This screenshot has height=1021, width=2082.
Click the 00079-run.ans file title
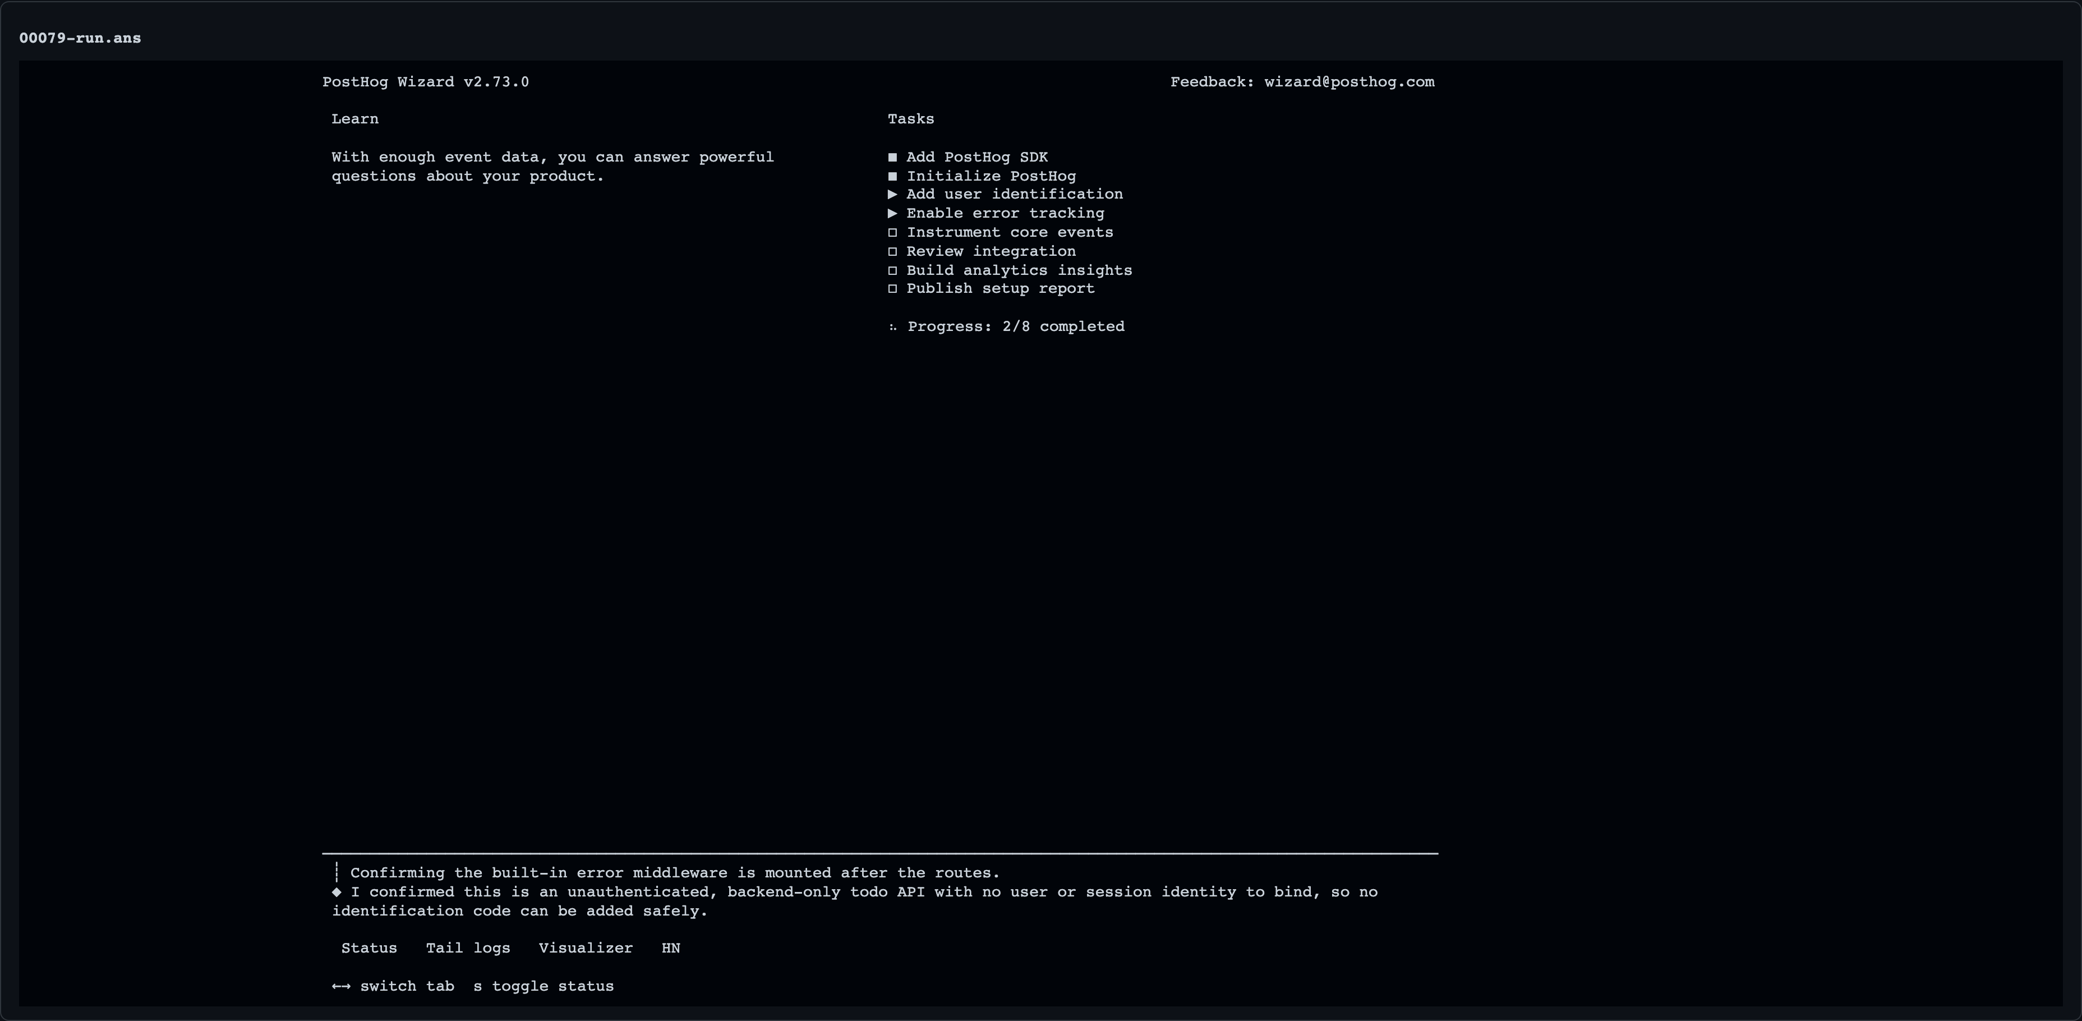coord(80,38)
